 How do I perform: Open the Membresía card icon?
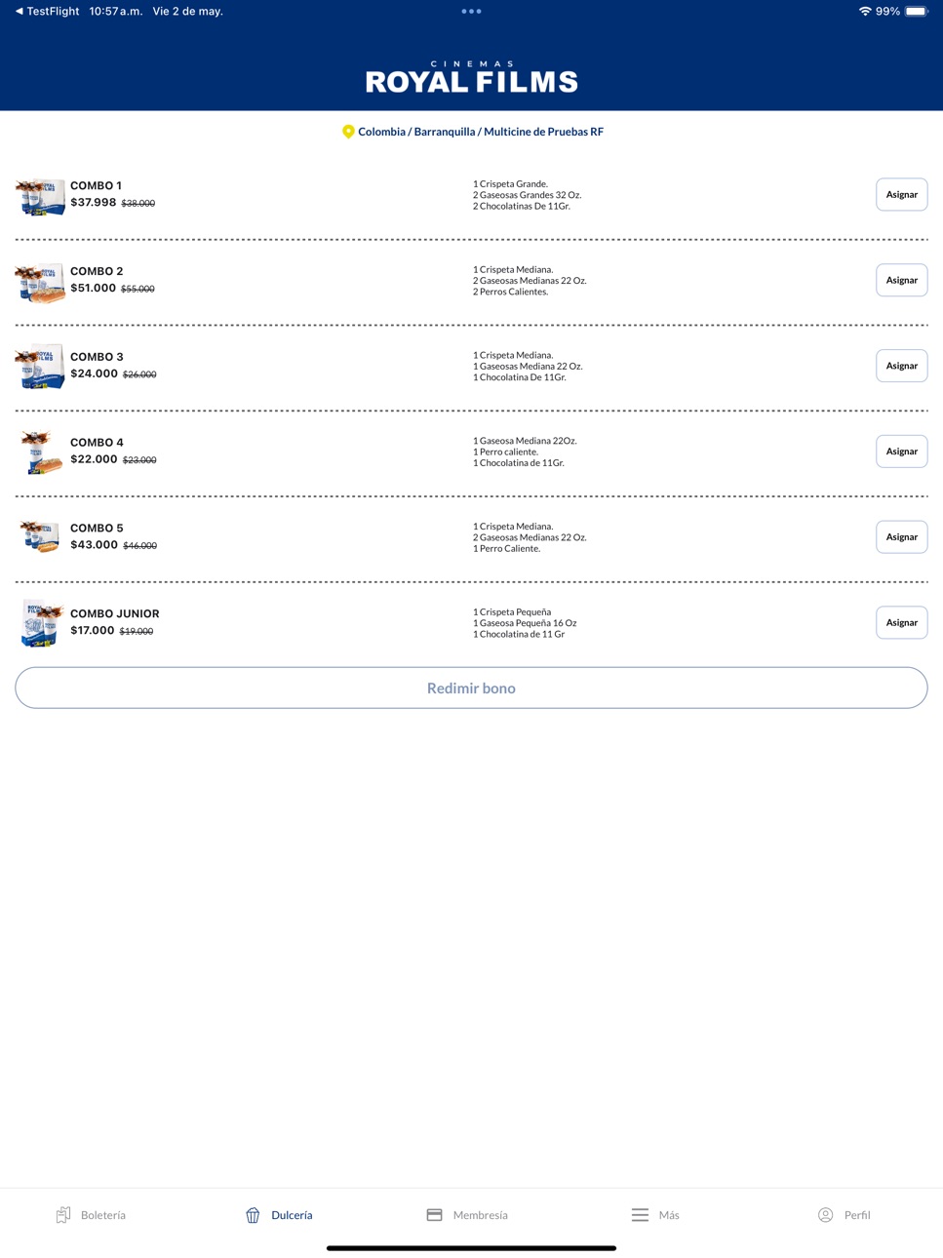click(x=435, y=1214)
